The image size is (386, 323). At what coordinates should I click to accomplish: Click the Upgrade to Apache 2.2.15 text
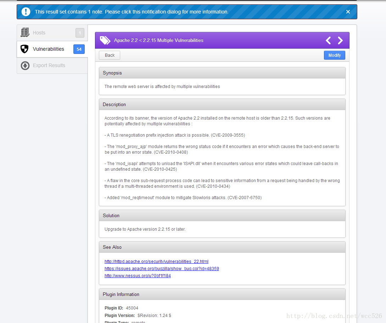[145, 229]
